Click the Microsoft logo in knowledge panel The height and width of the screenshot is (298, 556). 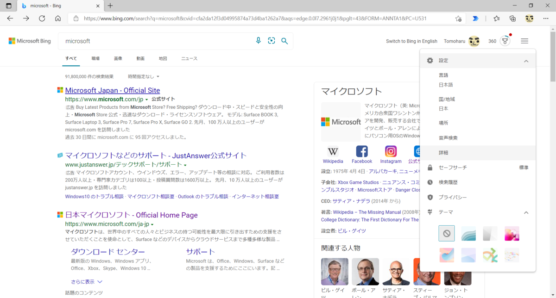tap(341, 122)
